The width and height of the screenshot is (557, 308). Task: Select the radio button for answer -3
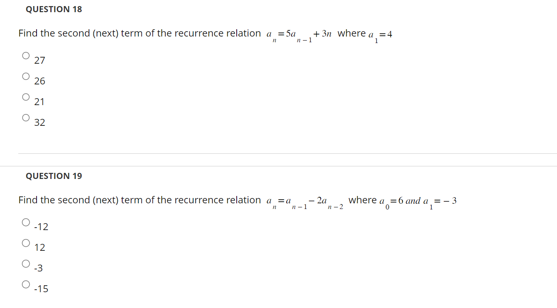26,263
